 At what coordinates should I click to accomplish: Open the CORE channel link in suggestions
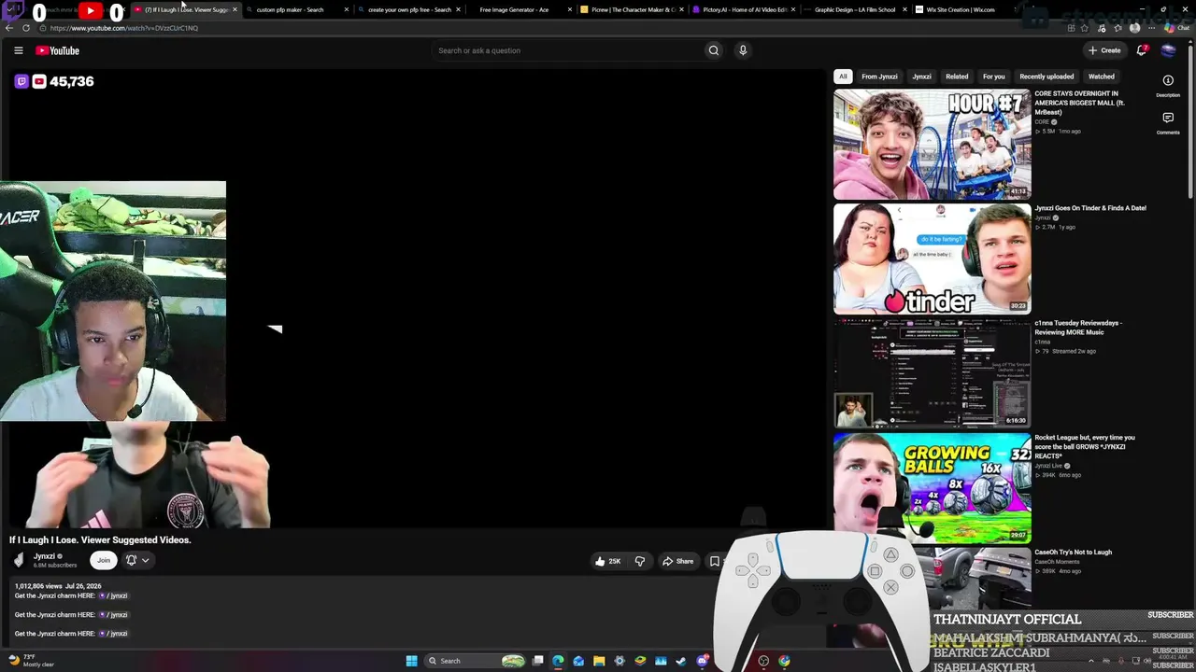pyautogui.click(x=1042, y=122)
